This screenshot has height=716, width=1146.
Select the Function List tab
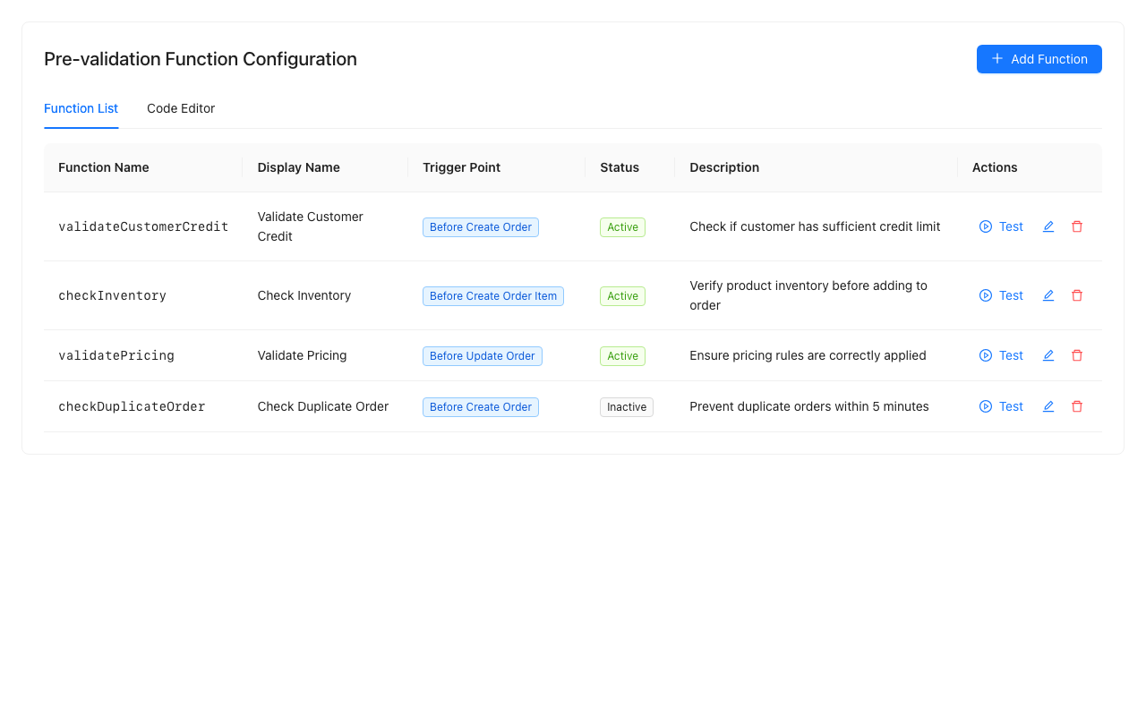pyautogui.click(x=81, y=108)
